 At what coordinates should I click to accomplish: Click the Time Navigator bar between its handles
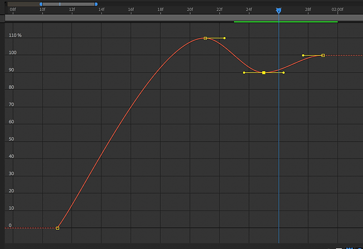[x=69, y=4]
